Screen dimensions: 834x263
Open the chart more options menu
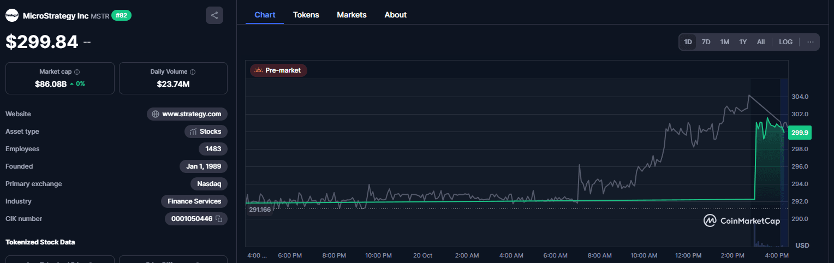click(x=810, y=42)
